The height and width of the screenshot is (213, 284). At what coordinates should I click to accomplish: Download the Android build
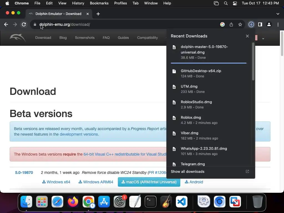(x=194, y=182)
